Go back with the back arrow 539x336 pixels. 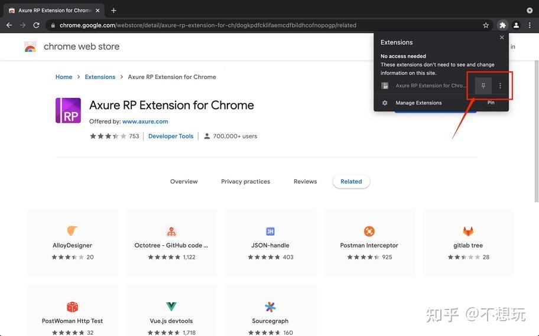pos(9,25)
